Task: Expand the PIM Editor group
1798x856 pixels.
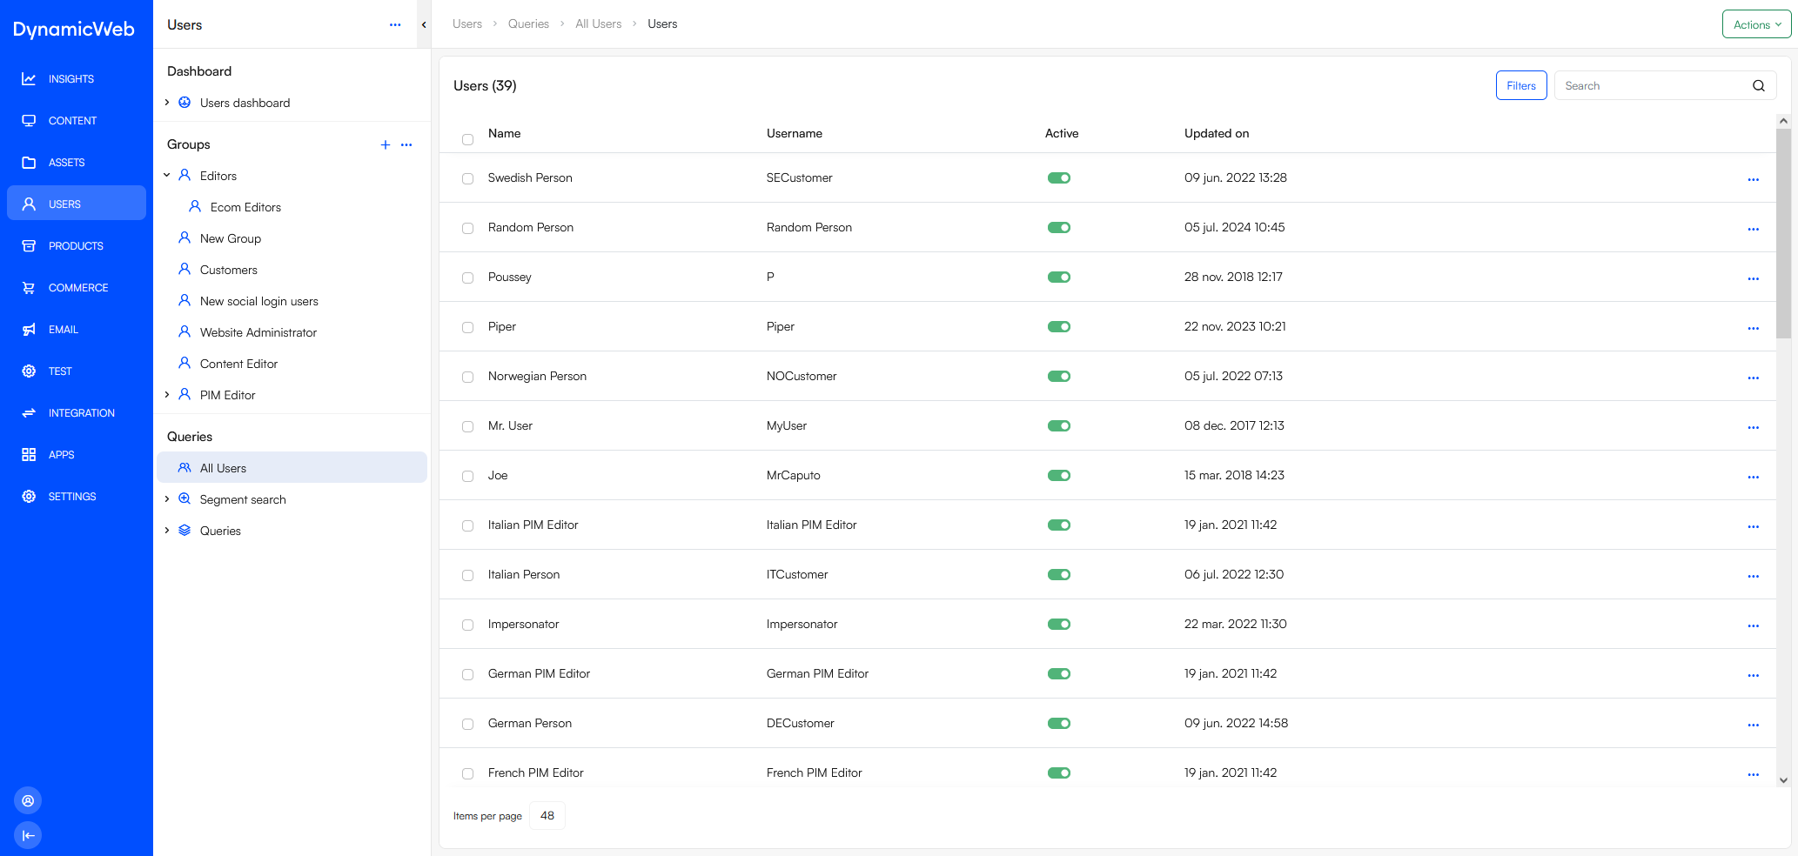Action: [167, 395]
